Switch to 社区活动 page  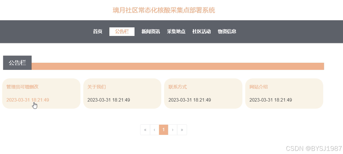202,32
